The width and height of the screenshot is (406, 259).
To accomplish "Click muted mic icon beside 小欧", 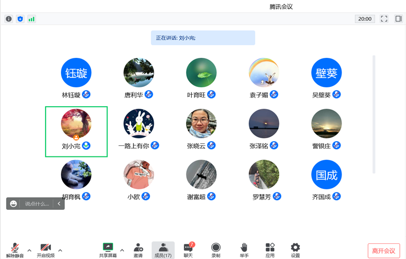I will point(146,197).
